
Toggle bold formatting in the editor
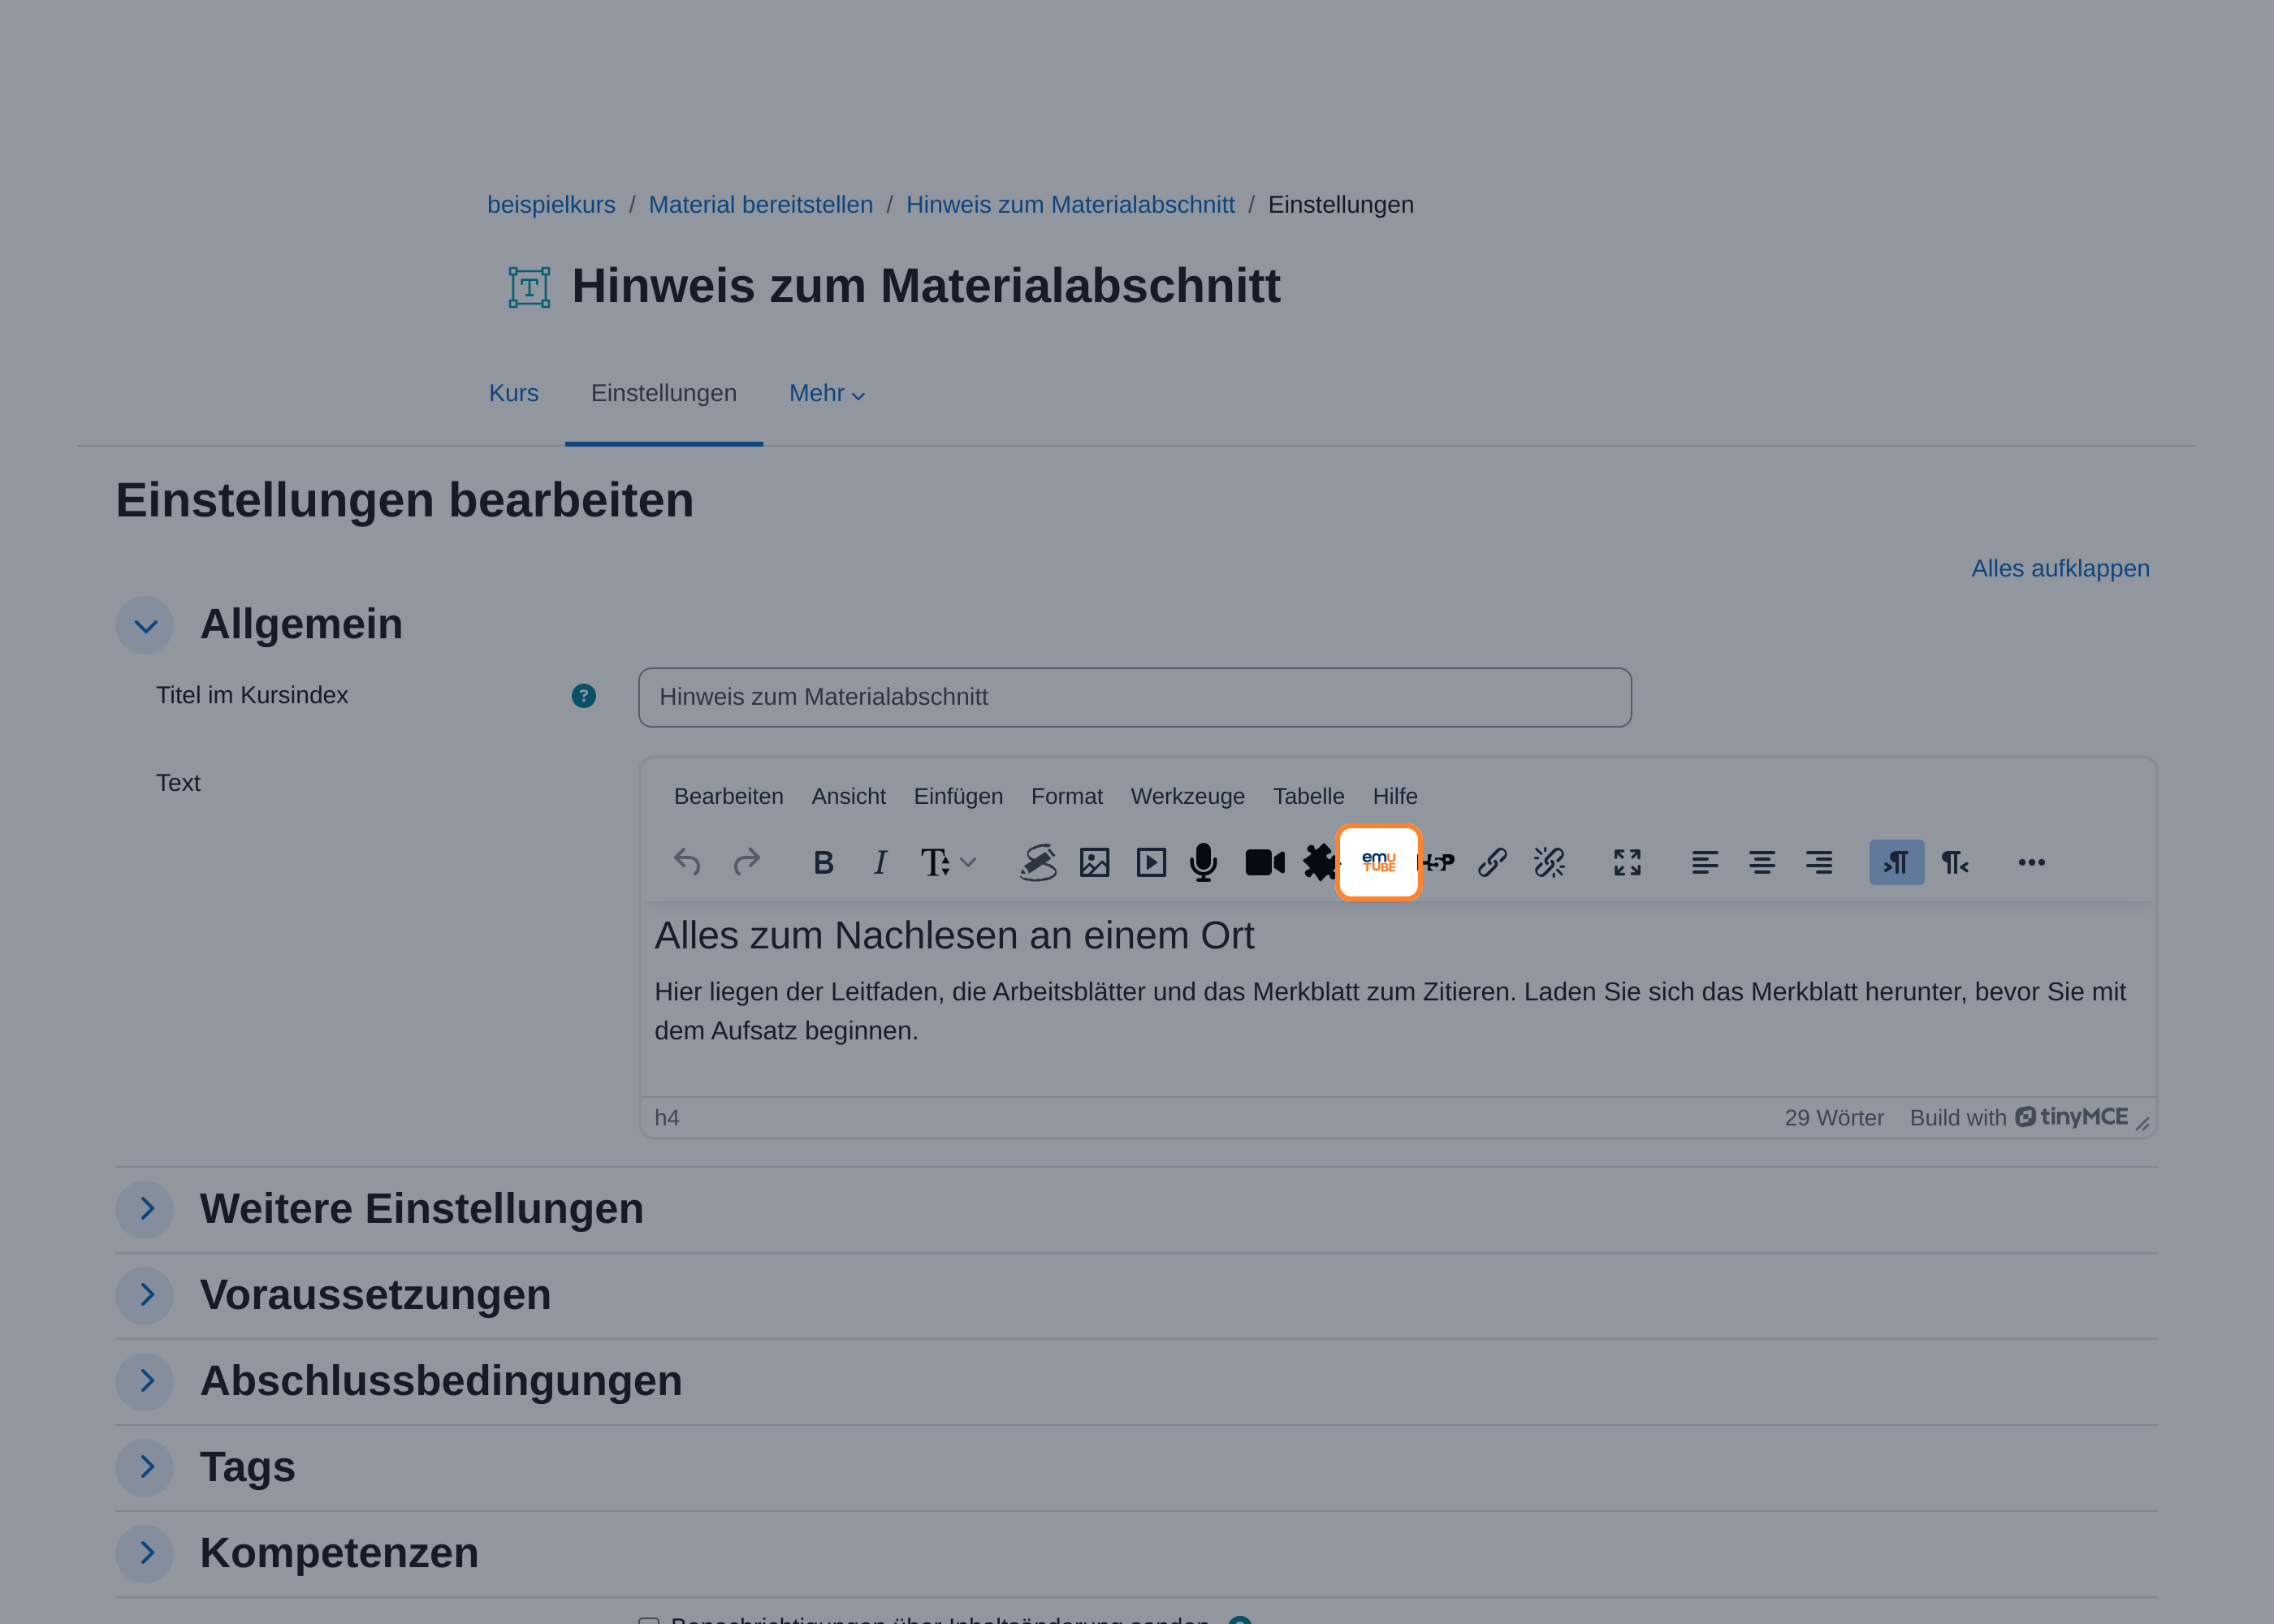[x=823, y=862]
